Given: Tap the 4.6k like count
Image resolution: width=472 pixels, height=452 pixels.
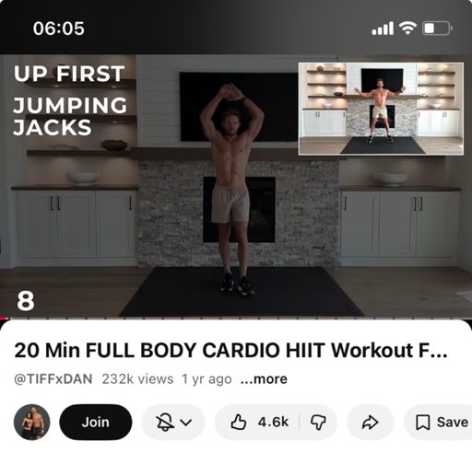Looking at the screenshot, I should click(273, 422).
